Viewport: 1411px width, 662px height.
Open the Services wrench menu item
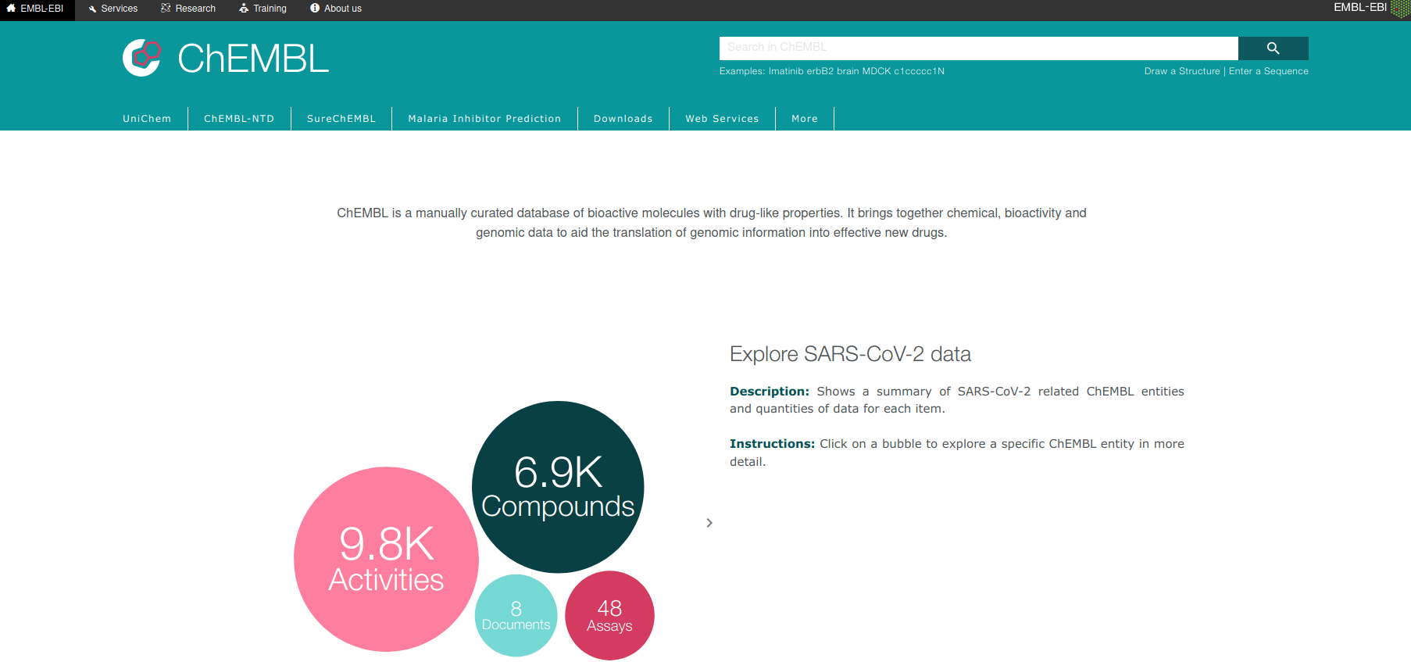(113, 9)
